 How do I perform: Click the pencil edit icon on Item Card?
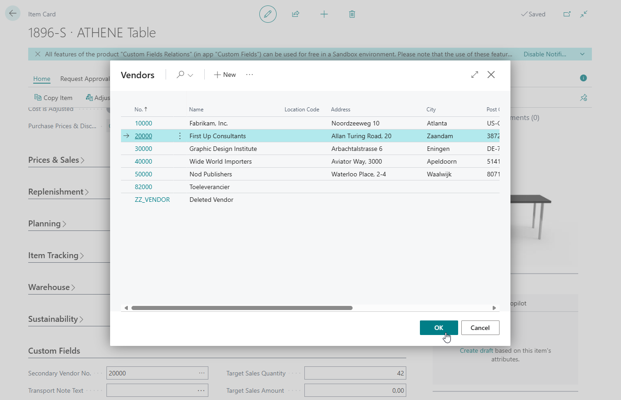pos(268,14)
